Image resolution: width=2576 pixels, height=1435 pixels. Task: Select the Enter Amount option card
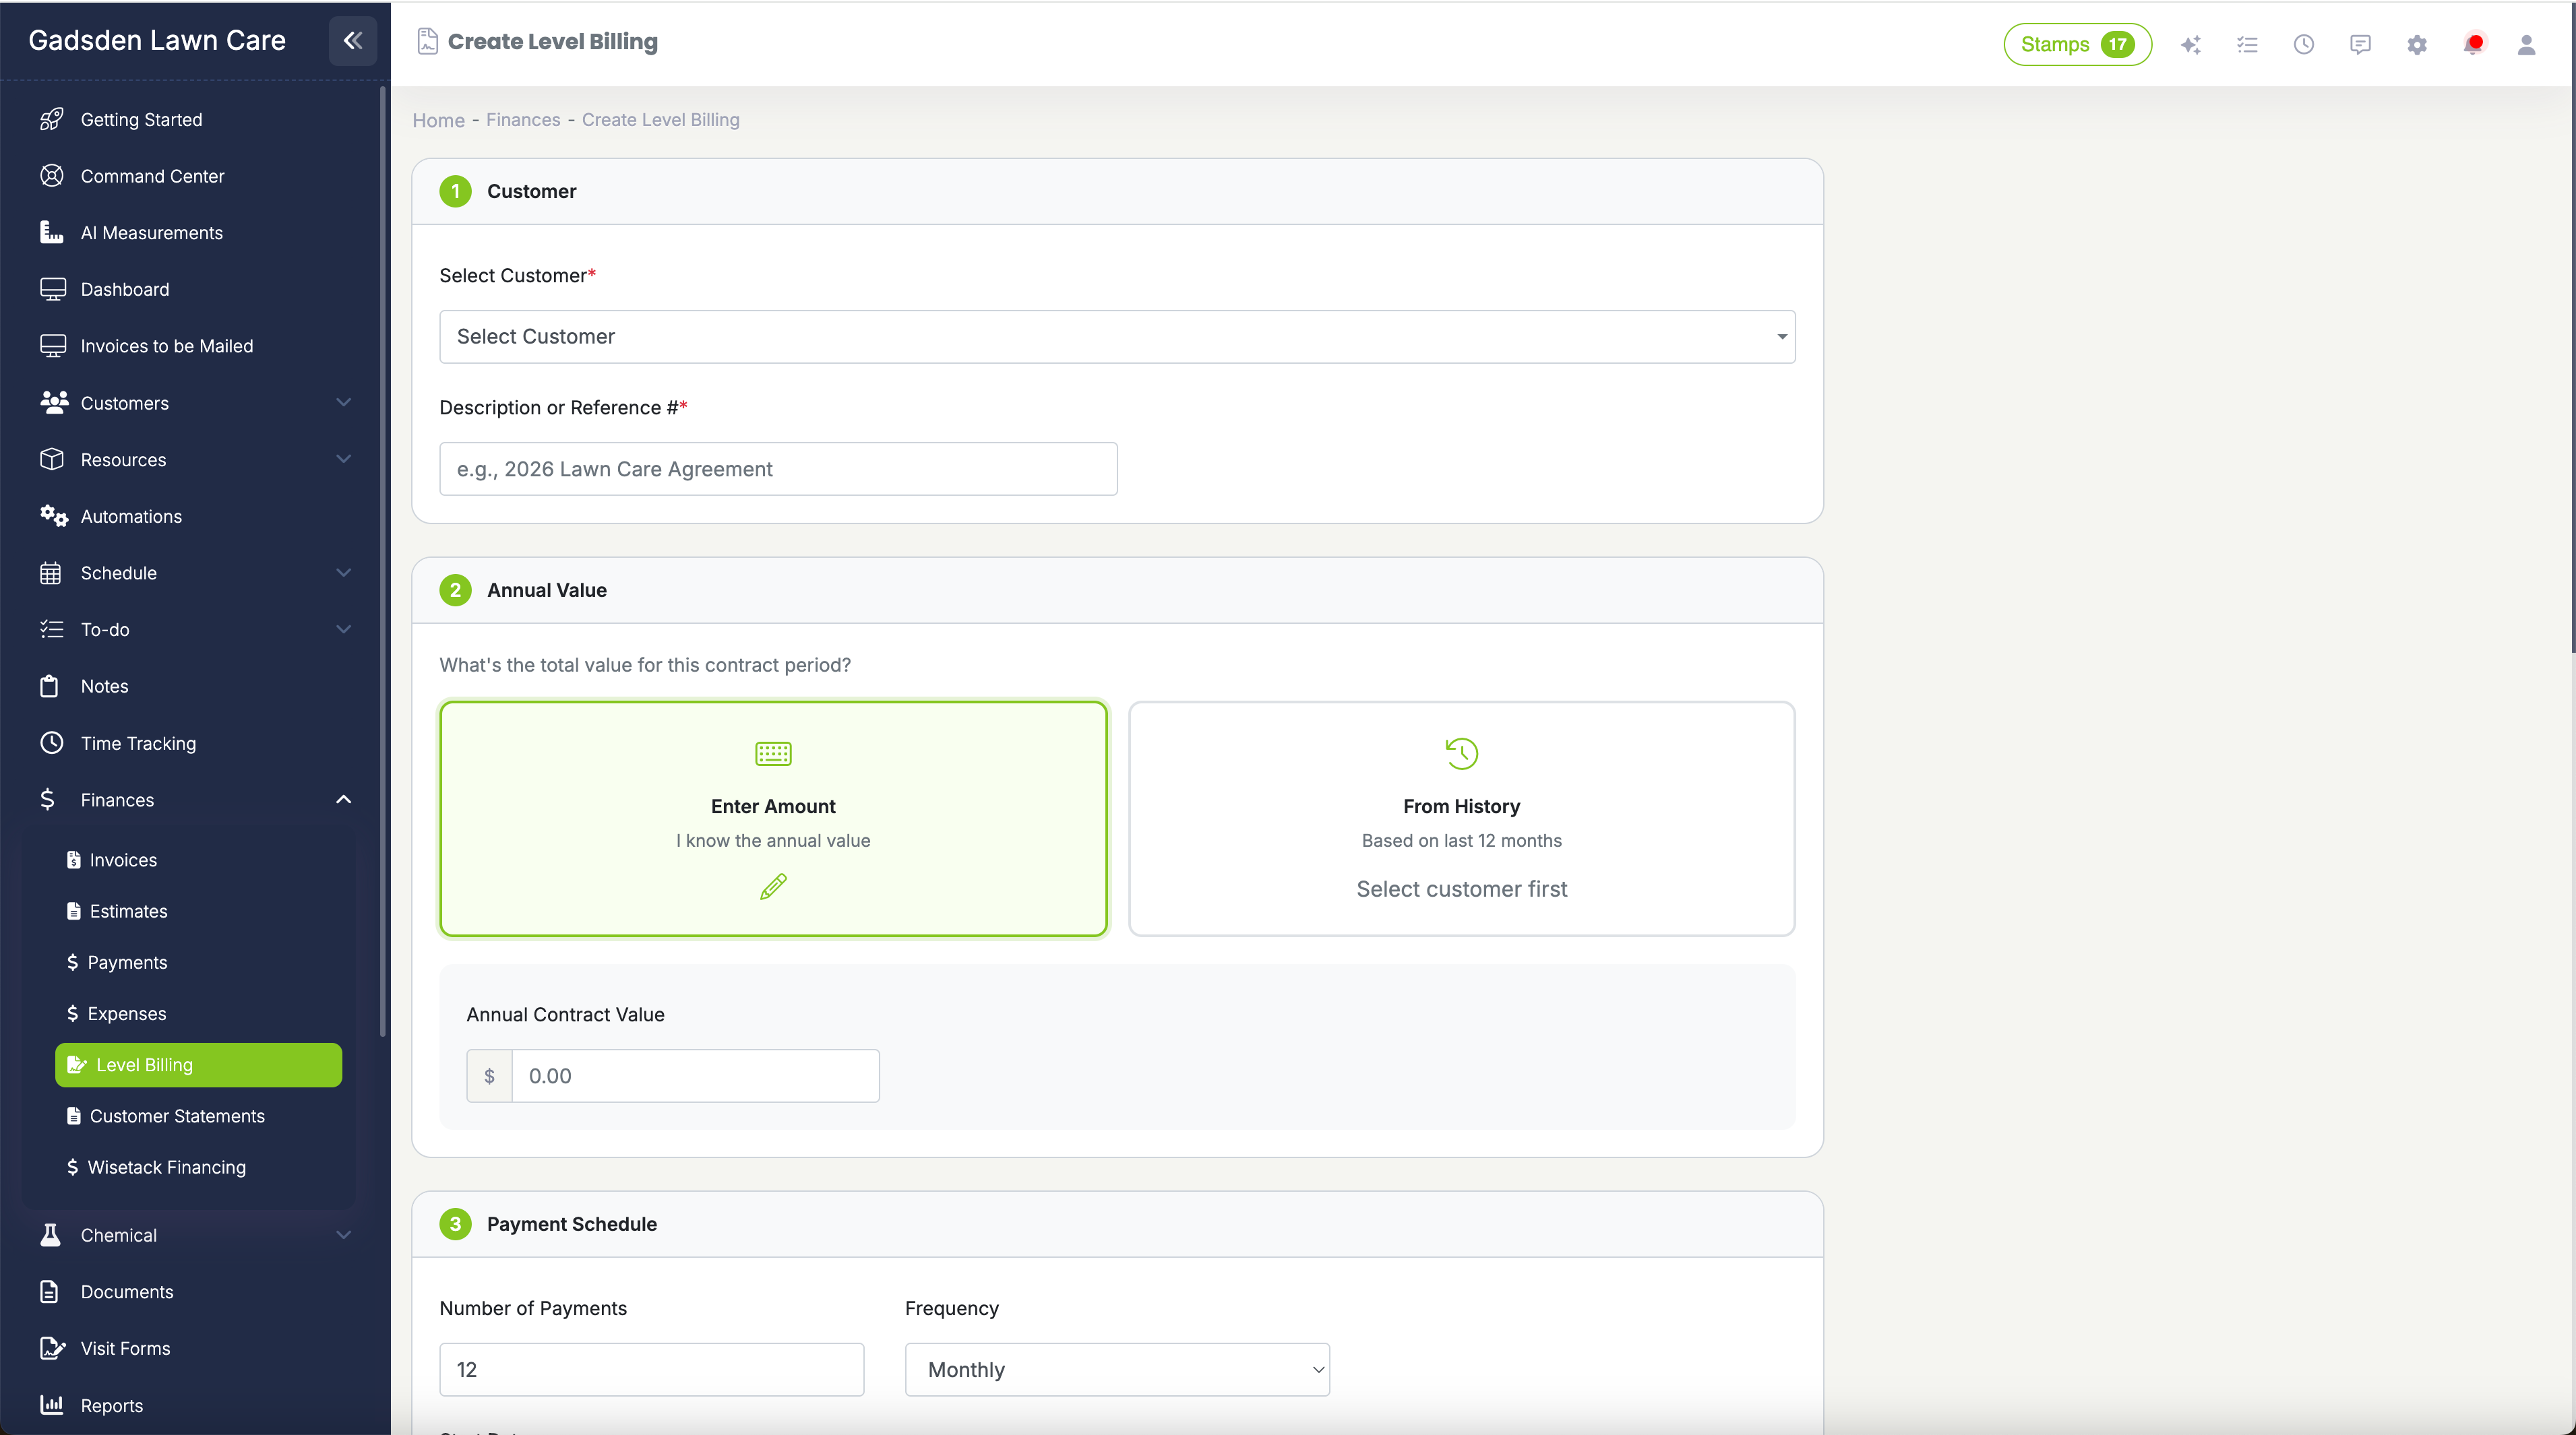tap(772, 819)
